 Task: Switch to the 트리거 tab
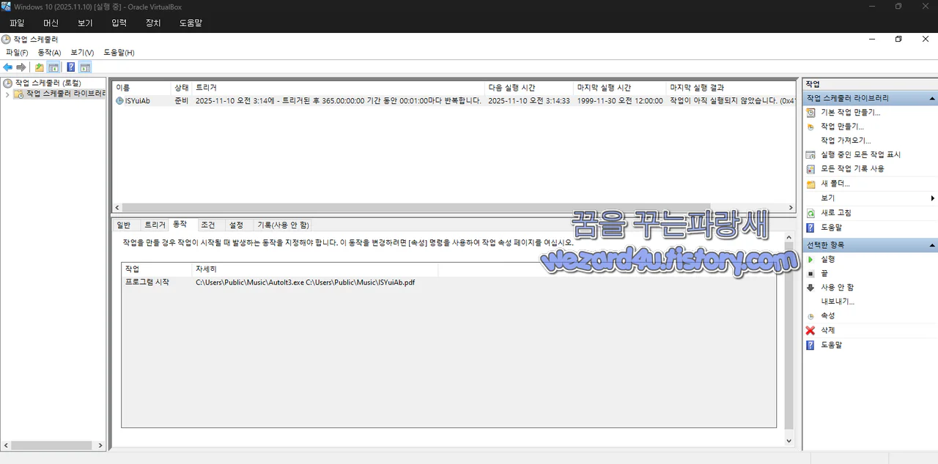point(155,225)
